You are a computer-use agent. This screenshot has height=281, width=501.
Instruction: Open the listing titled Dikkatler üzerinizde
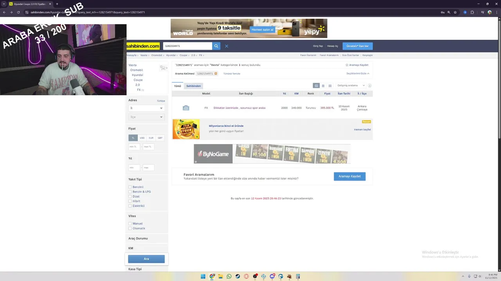(240, 108)
